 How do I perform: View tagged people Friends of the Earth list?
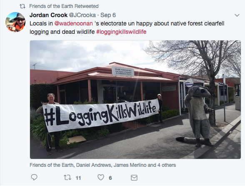pyautogui.click(x=51, y=165)
